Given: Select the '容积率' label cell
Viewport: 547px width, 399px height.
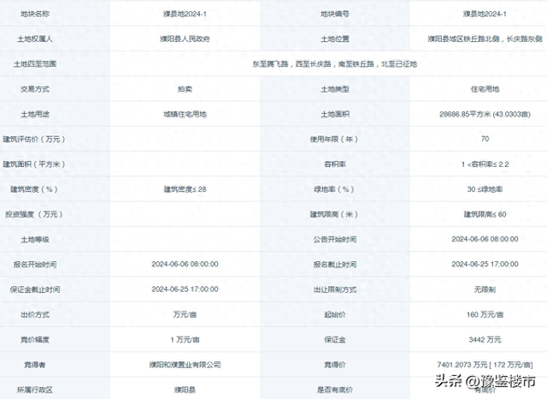Looking at the screenshot, I should 335,164.
